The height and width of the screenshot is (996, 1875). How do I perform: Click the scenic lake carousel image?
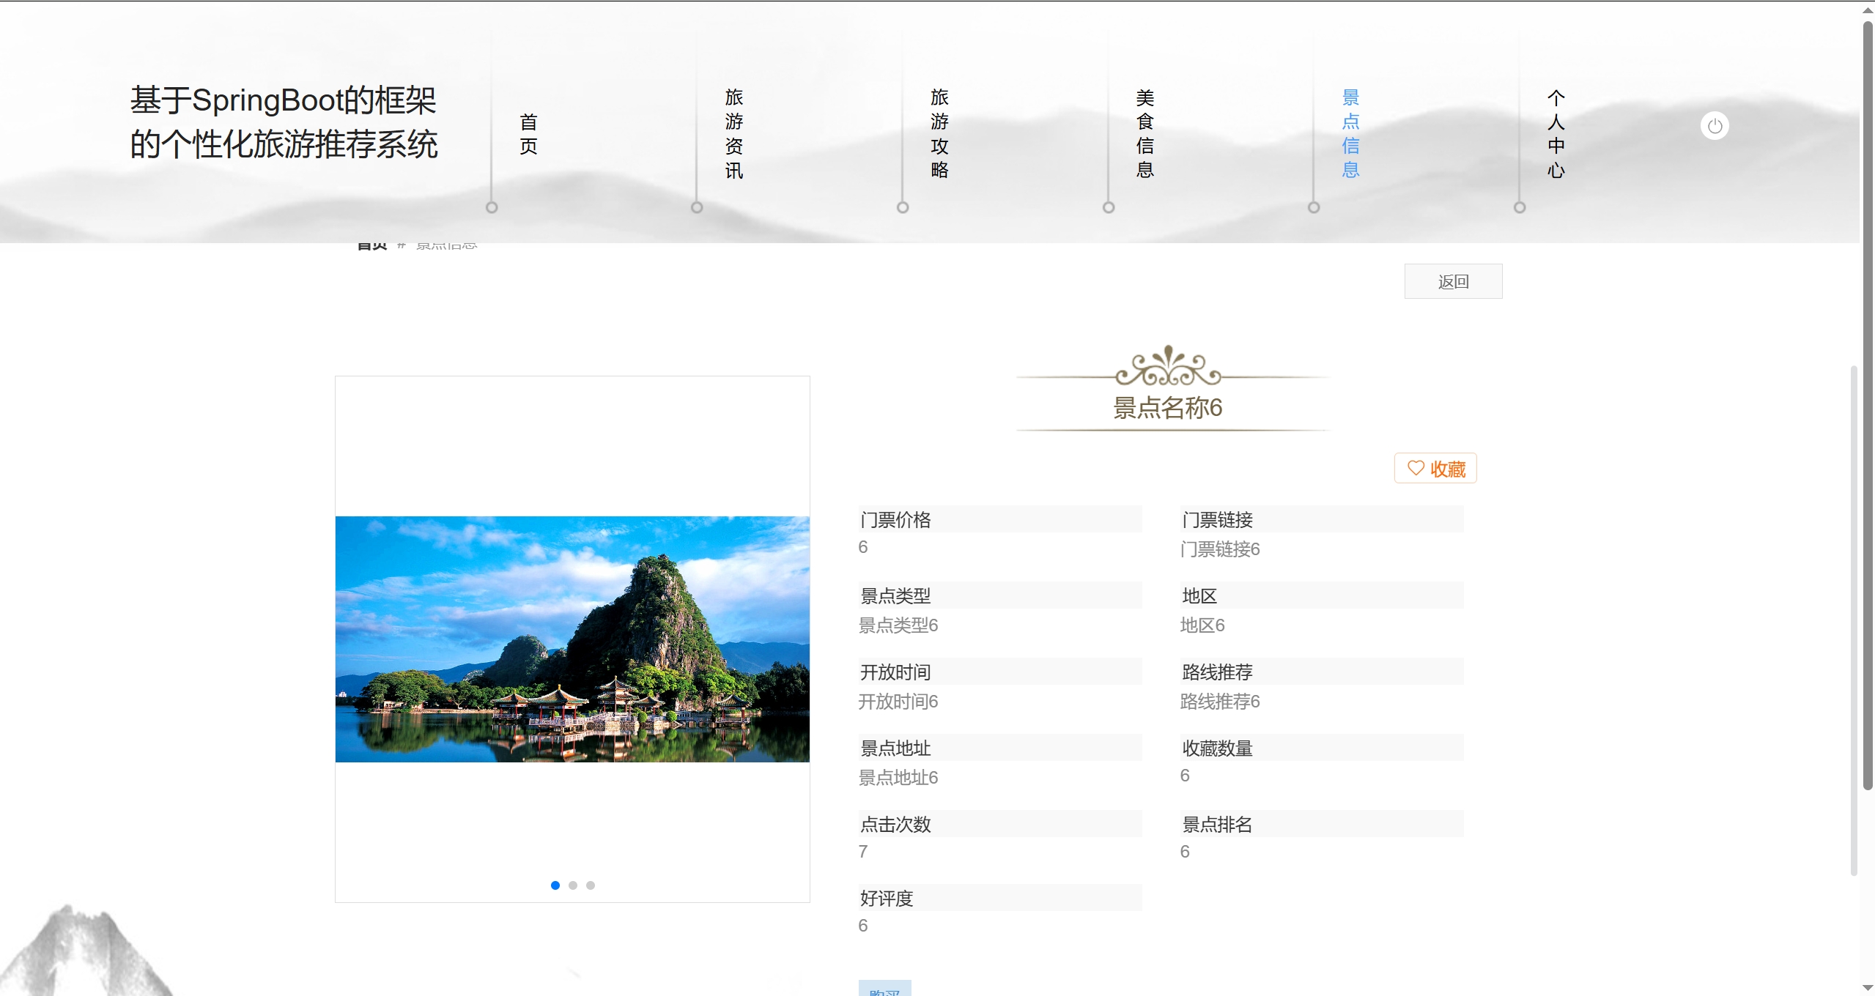[572, 639]
